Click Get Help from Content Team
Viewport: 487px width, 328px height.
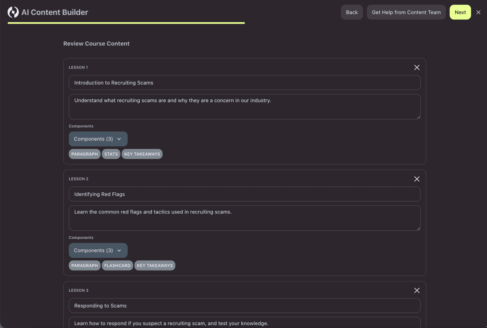(x=406, y=12)
